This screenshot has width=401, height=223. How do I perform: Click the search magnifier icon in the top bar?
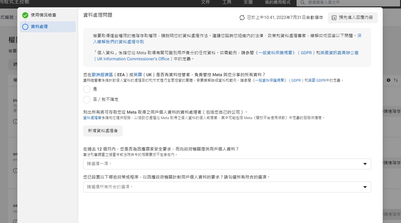(302, 2)
